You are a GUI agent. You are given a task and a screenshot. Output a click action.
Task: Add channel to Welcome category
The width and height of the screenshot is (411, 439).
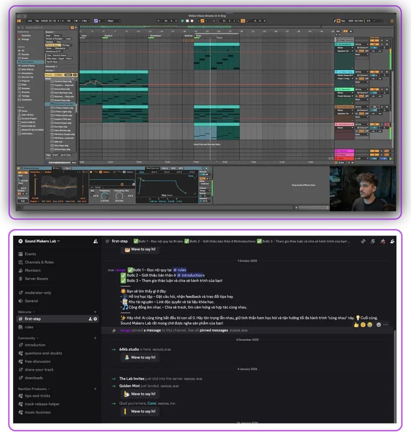[x=95, y=312]
